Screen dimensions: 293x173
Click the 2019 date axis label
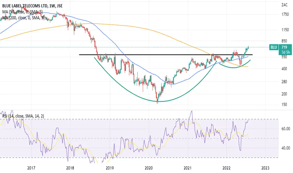(110, 168)
